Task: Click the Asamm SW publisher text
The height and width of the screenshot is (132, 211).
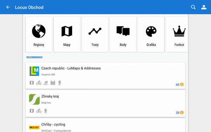Action: point(48,75)
